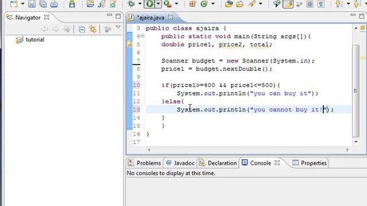This screenshot has width=367, height=206.
Task: Click the Open Type folder icon
Action: click(229, 4)
